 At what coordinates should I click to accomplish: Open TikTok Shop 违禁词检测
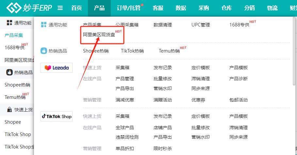(127, 137)
